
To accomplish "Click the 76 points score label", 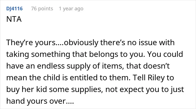I will [x=42, y=9].
